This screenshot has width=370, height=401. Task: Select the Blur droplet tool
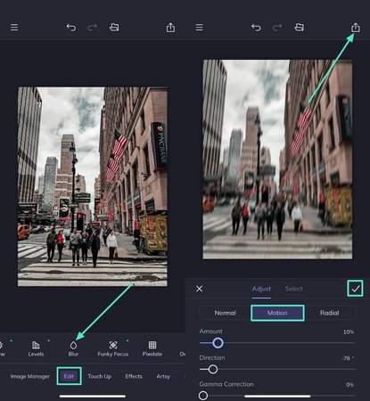click(x=73, y=348)
